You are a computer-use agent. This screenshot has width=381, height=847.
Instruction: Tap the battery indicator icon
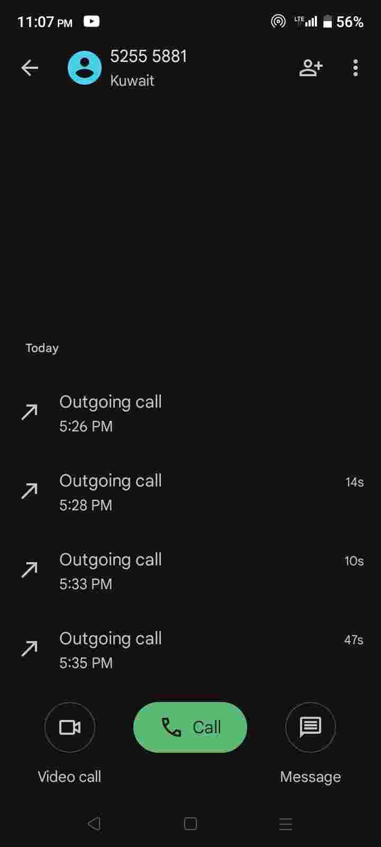(x=328, y=22)
